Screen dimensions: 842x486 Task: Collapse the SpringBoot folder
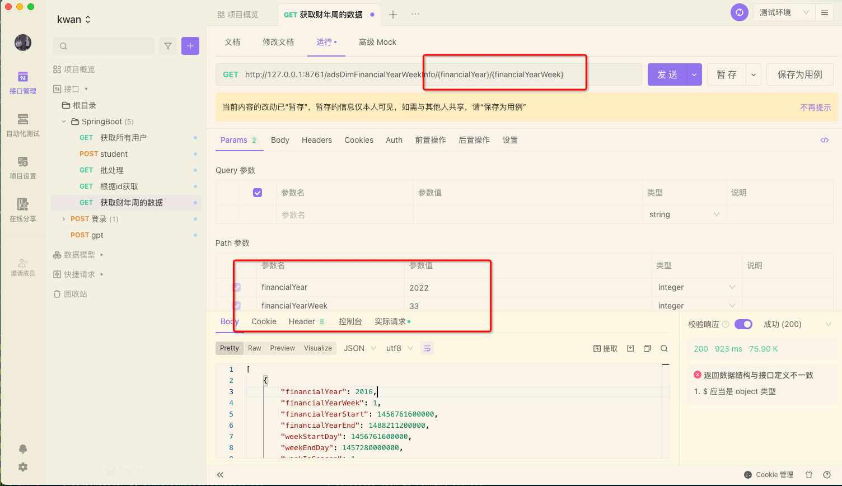(x=64, y=121)
